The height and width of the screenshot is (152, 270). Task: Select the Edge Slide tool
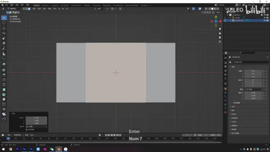(4, 104)
